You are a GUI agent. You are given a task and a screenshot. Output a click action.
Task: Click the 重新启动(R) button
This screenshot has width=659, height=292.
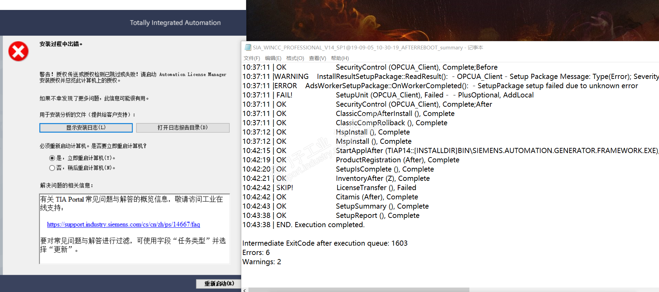[219, 284]
